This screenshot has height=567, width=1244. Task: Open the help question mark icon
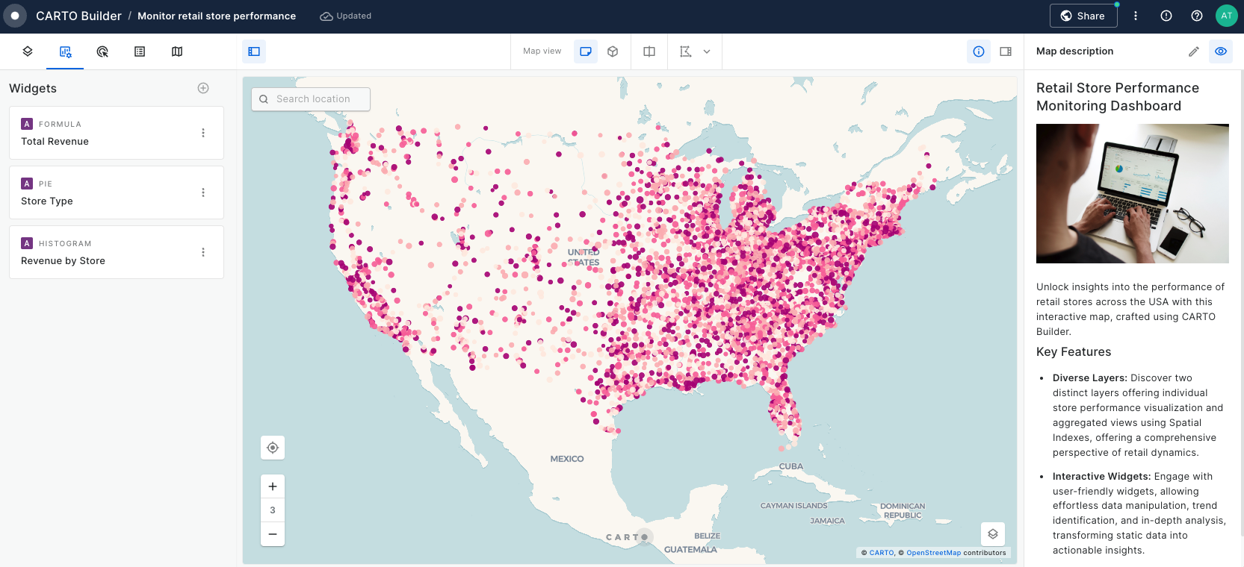(x=1197, y=16)
